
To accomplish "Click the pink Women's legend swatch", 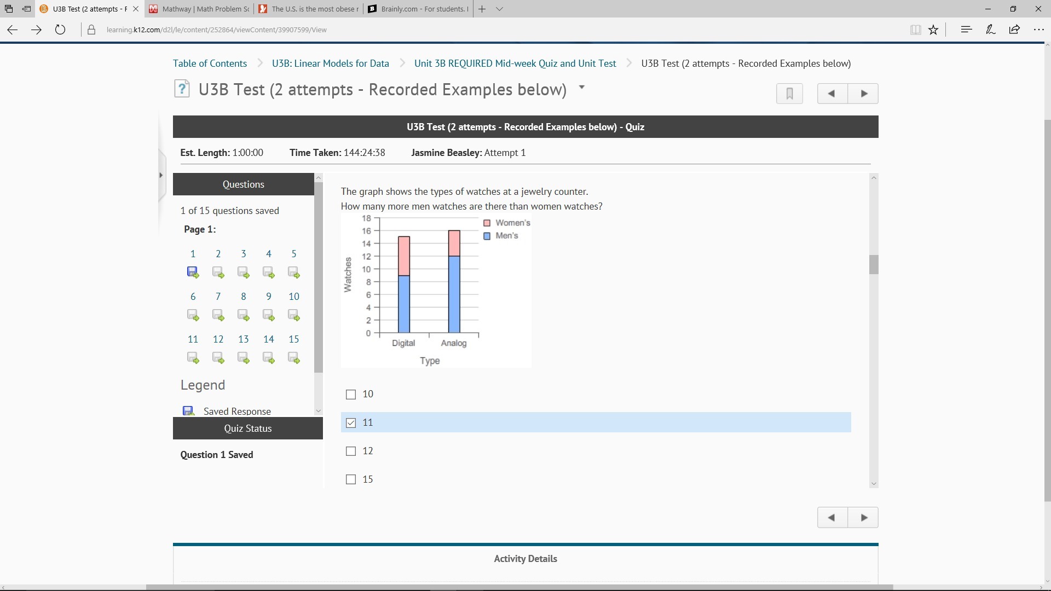I will click(487, 223).
